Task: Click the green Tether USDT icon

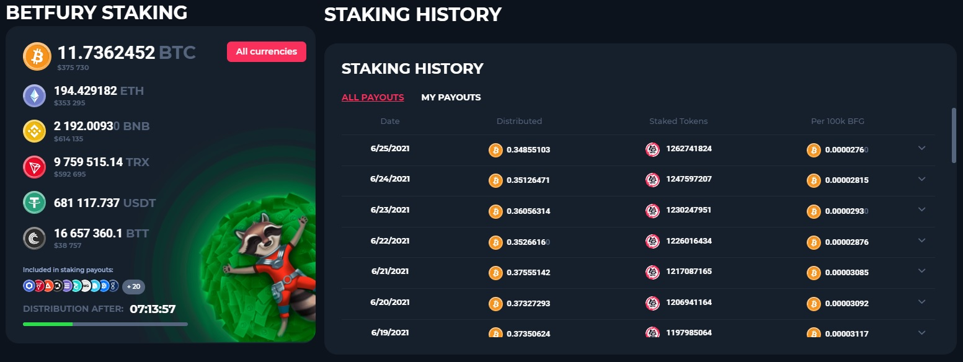Action: point(35,203)
